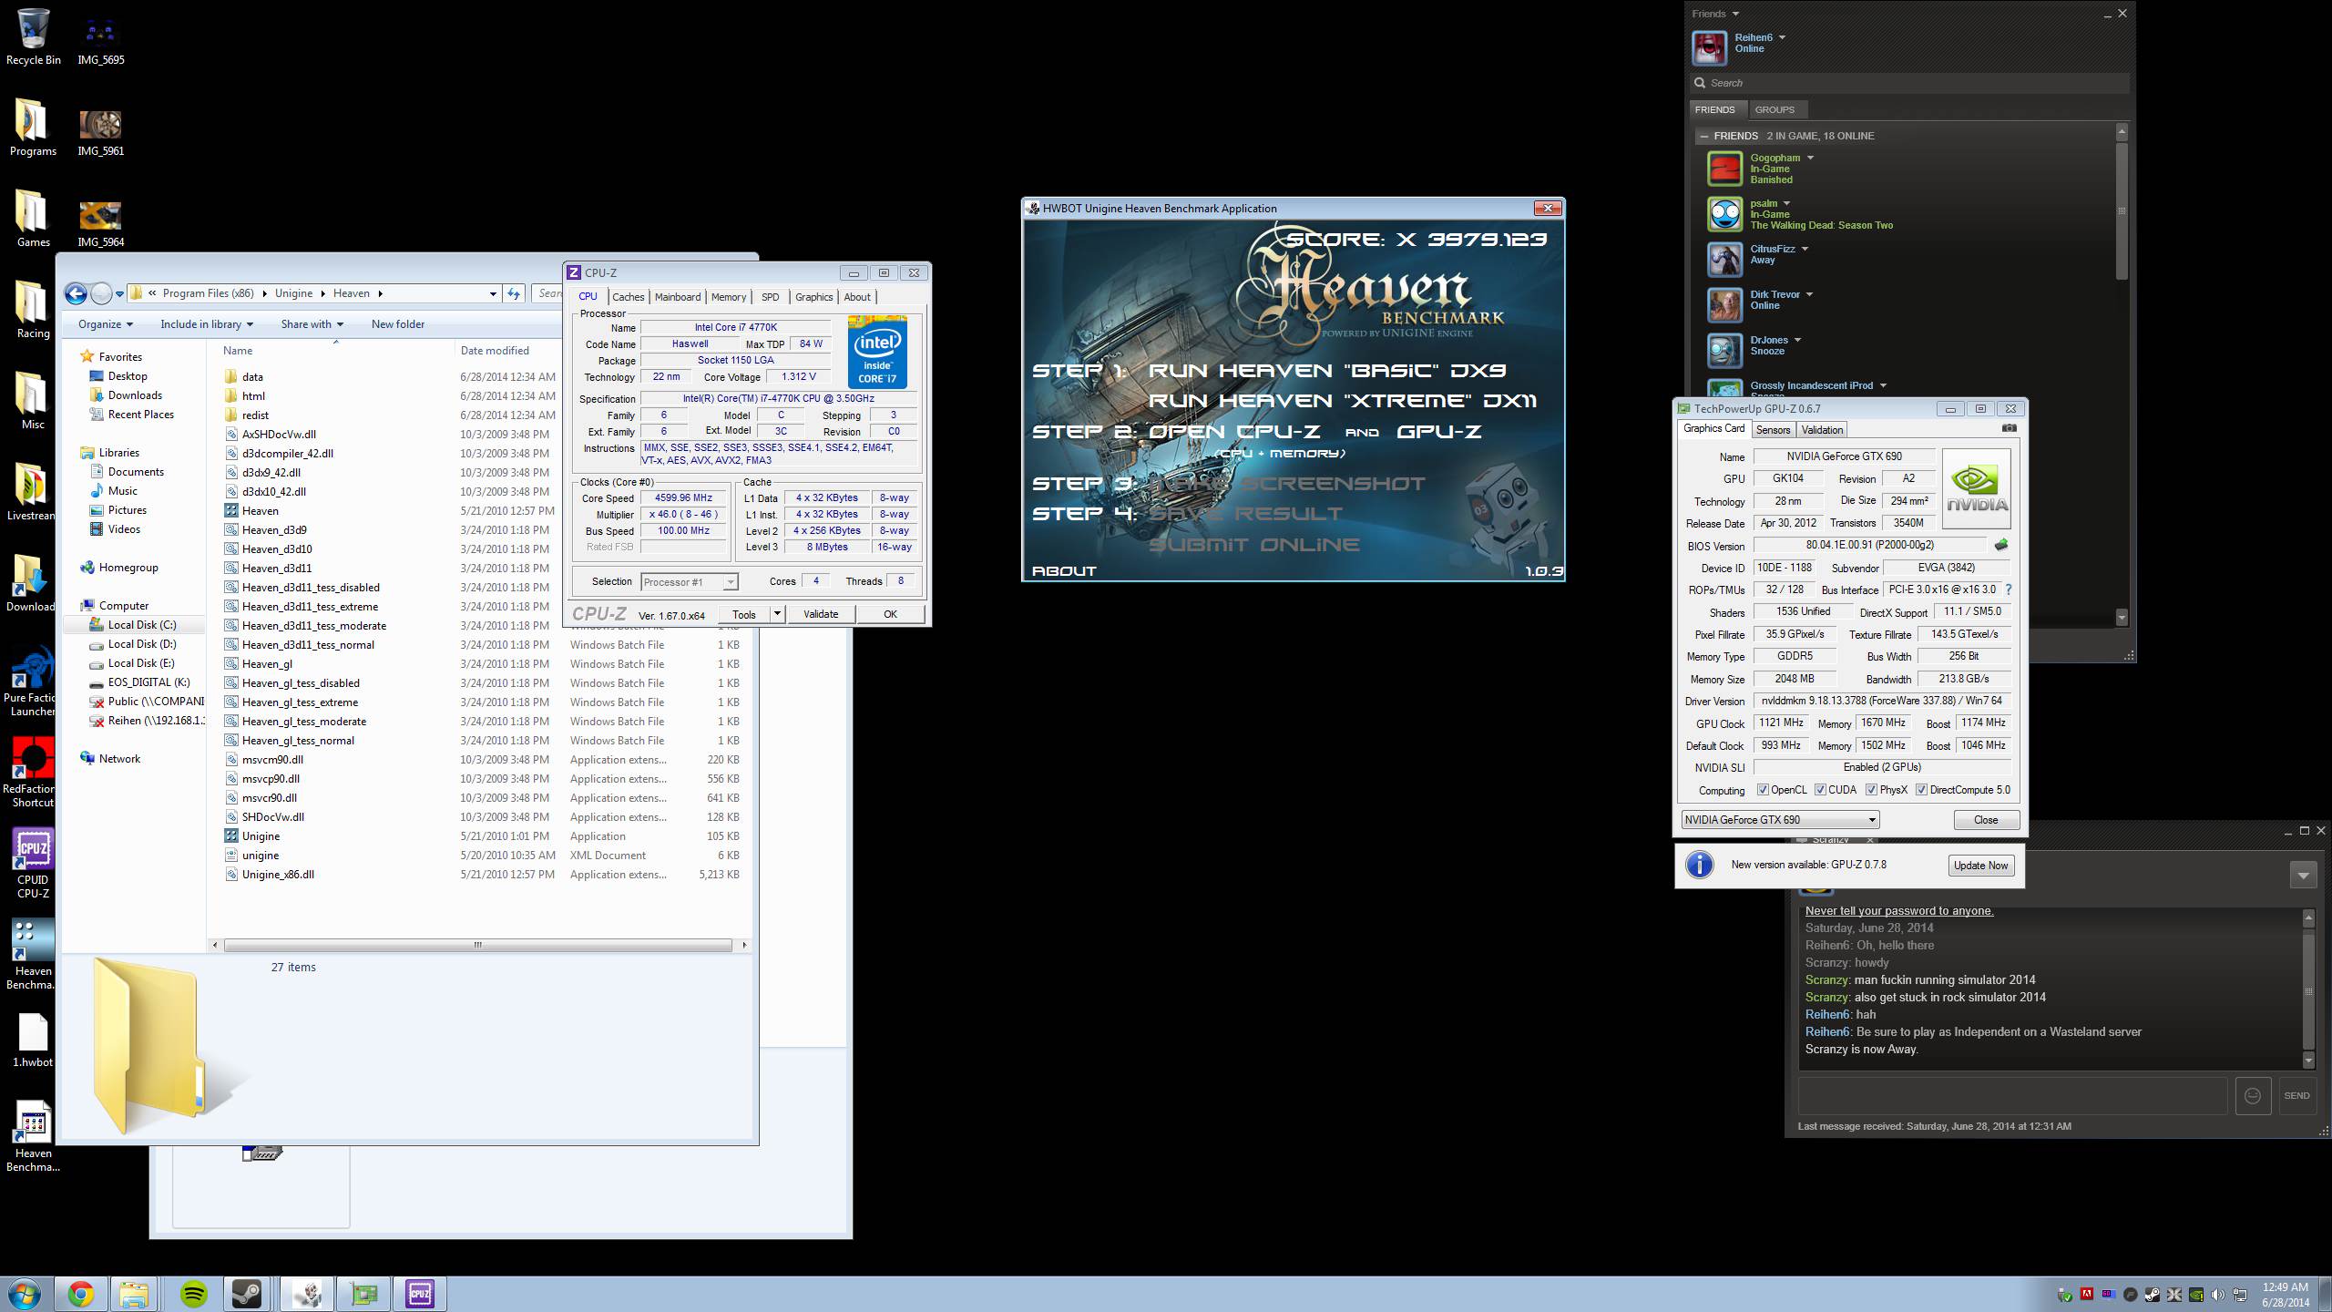Switch to CPU-Z taskbar button
The image size is (2332, 1312).
point(420,1294)
